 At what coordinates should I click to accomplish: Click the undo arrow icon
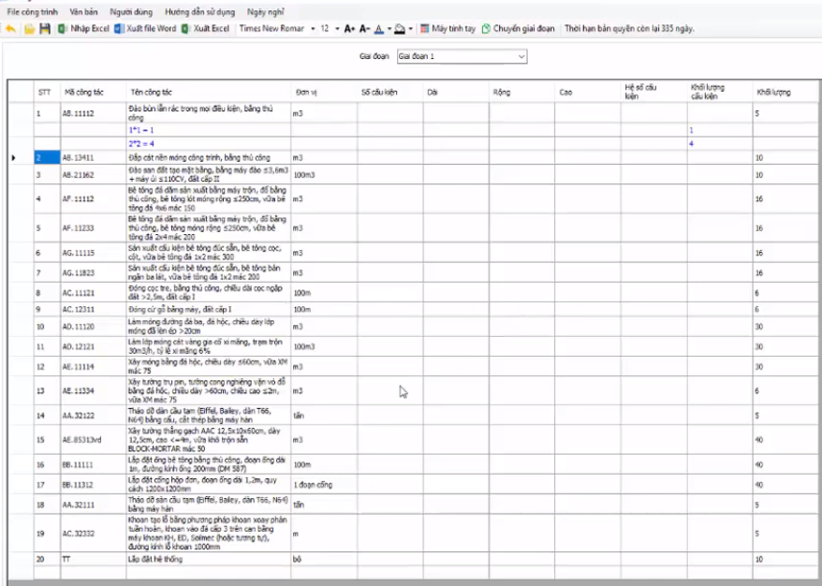click(x=10, y=29)
